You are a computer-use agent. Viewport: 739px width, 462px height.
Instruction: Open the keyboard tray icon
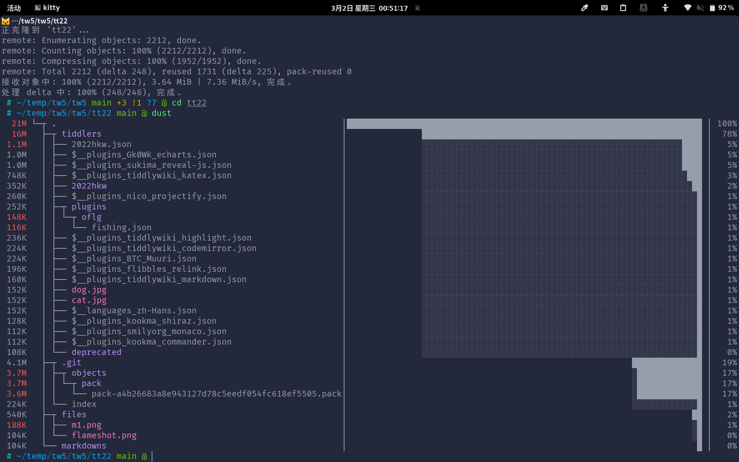coord(604,8)
